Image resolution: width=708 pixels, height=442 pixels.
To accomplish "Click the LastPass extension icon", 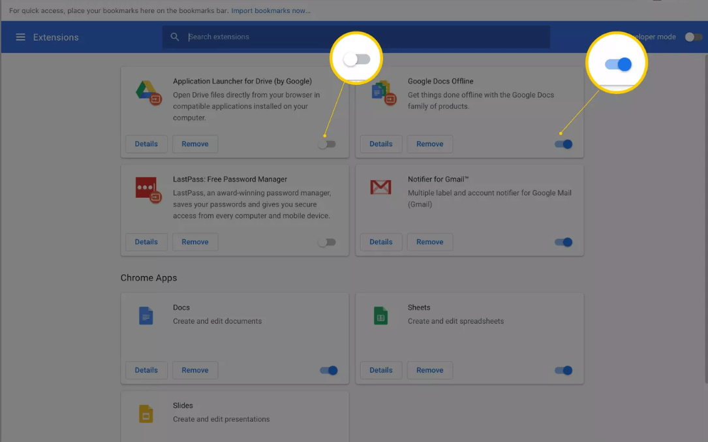I will [x=148, y=190].
